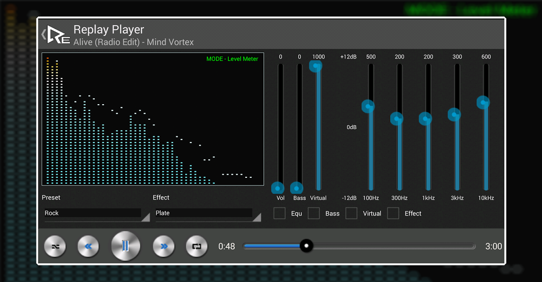Toggle repeat mode
This screenshot has height=282, width=542.
pos(196,246)
